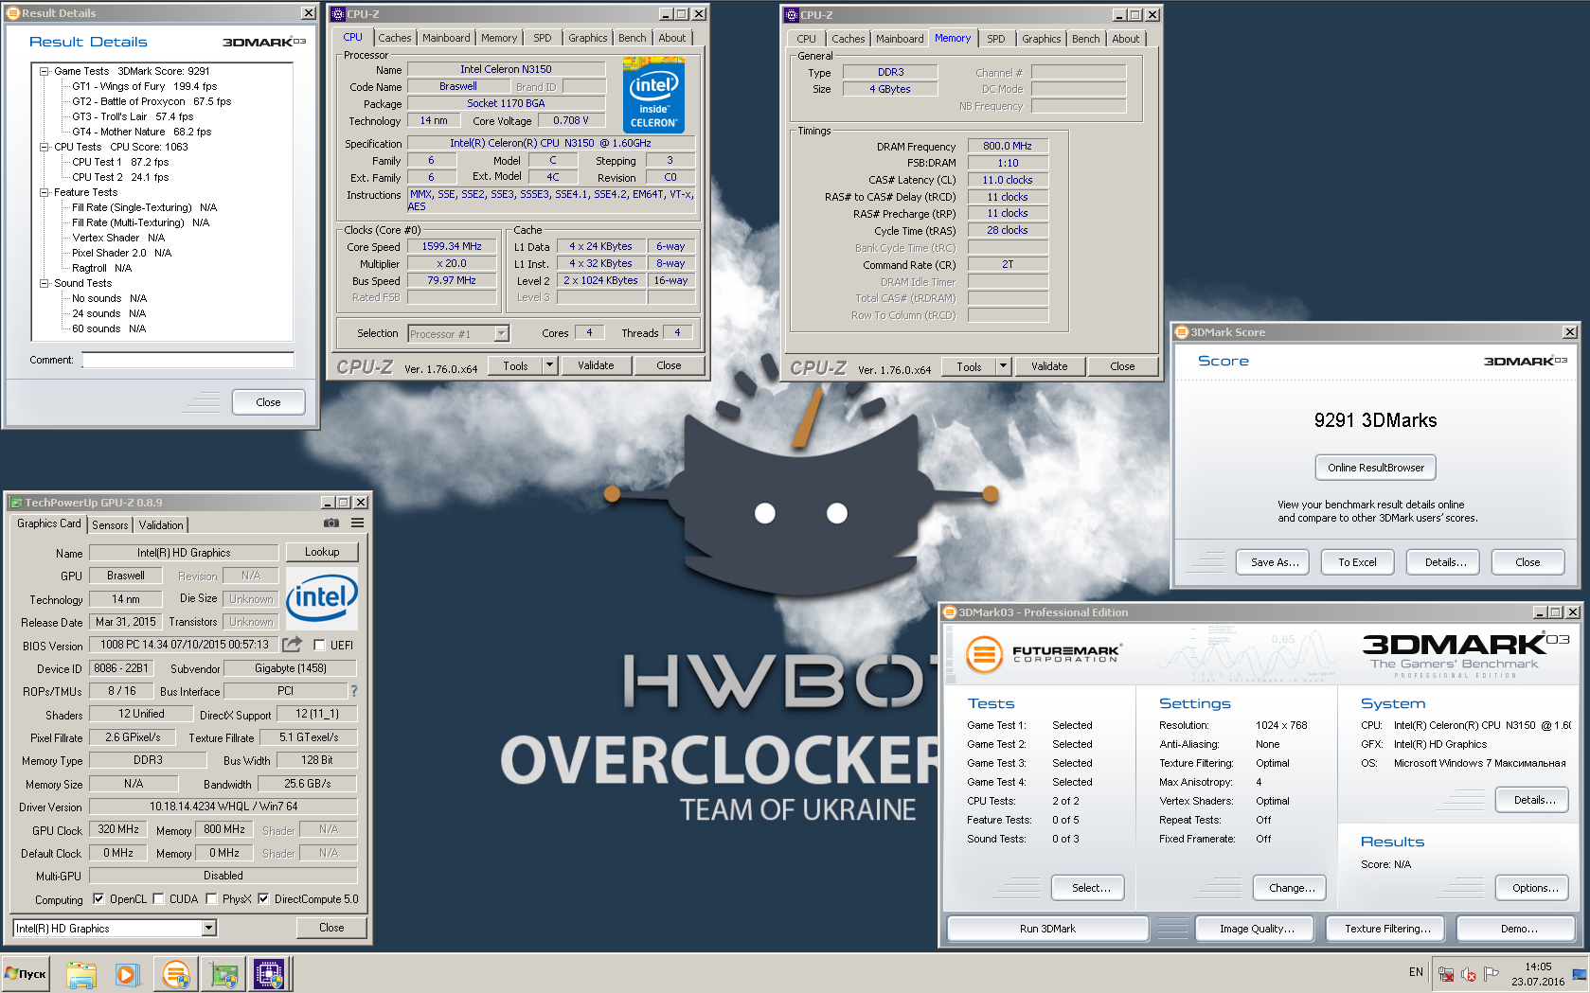Screen dimensions: 1590x993
Task: Switch to Bench tab in left CPU-Z
Action: pos(633,38)
